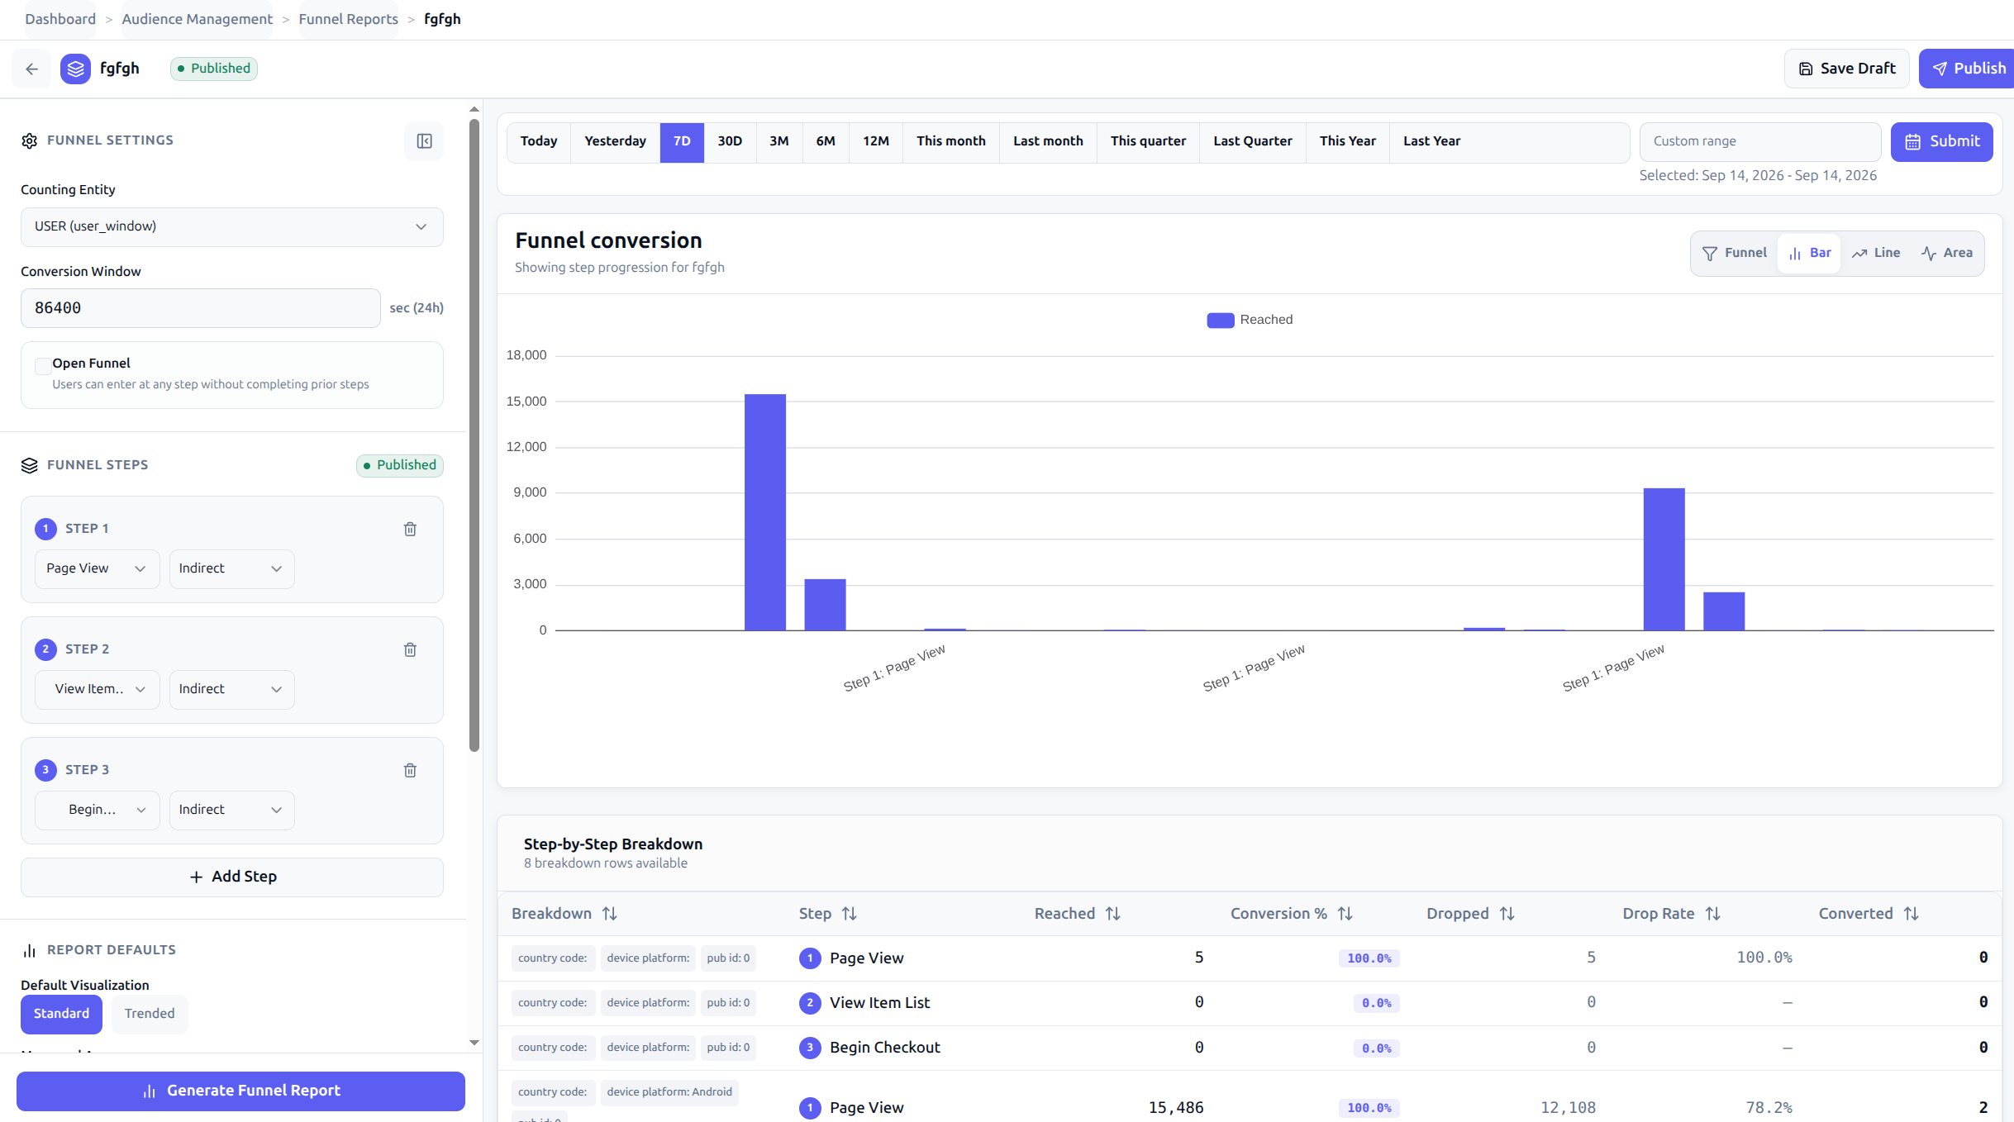Select Trended default visualization
2014x1122 pixels.
[x=150, y=1014]
